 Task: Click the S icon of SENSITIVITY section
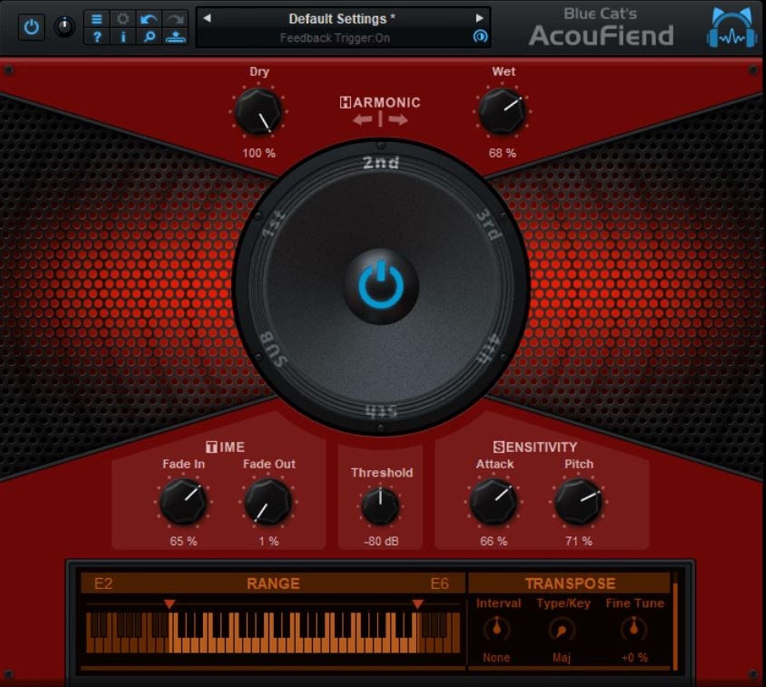[x=499, y=447]
